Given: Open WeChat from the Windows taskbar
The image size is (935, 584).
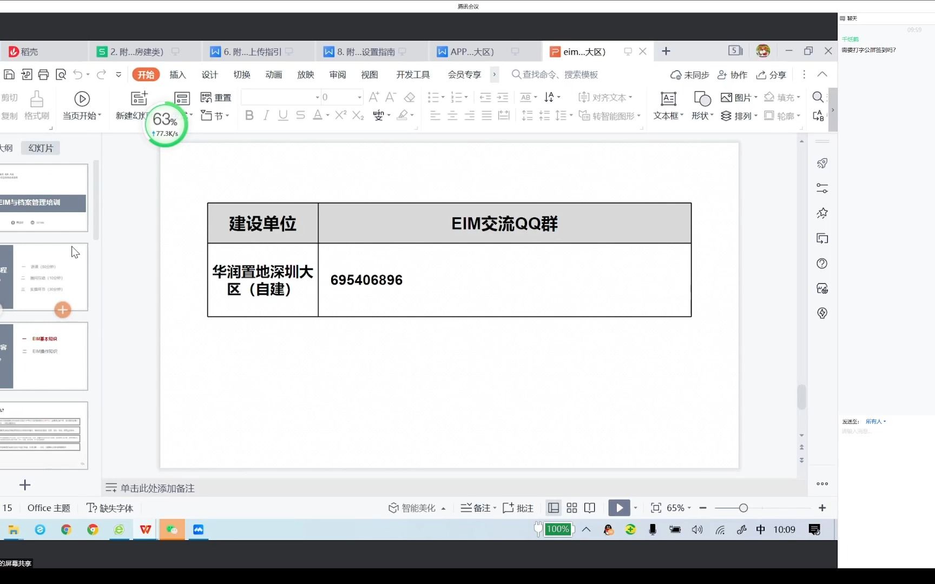Looking at the screenshot, I should coord(172,529).
